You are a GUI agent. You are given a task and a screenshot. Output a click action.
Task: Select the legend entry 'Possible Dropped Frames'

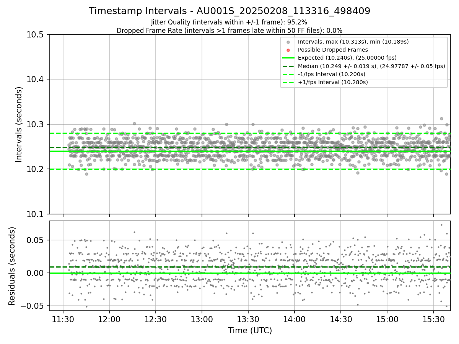(x=333, y=50)
